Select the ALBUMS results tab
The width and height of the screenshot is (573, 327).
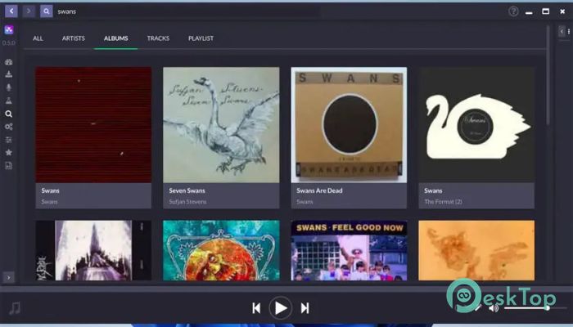click(x=116, y=38)
